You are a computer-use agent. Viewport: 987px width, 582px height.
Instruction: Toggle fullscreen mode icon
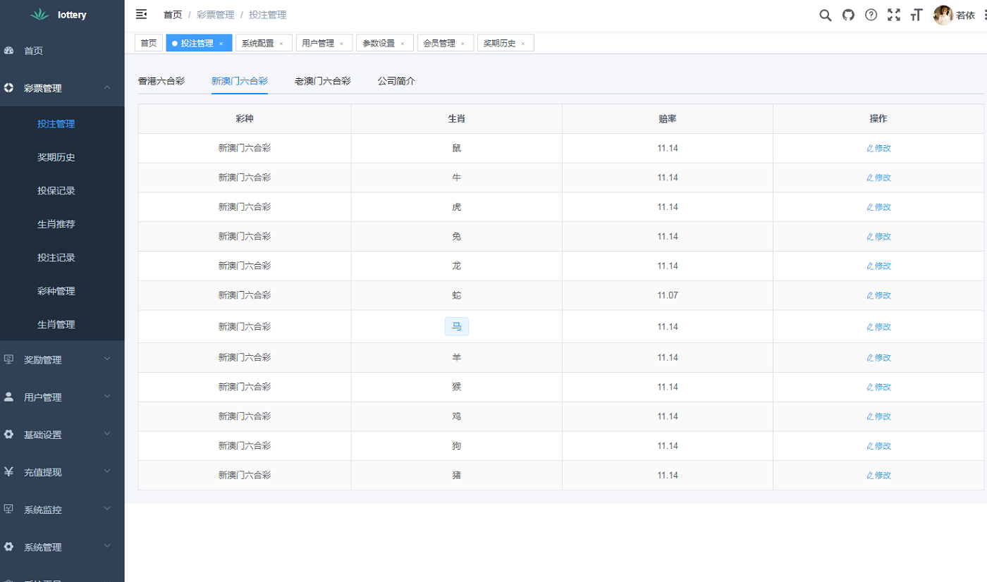(894, 15)
